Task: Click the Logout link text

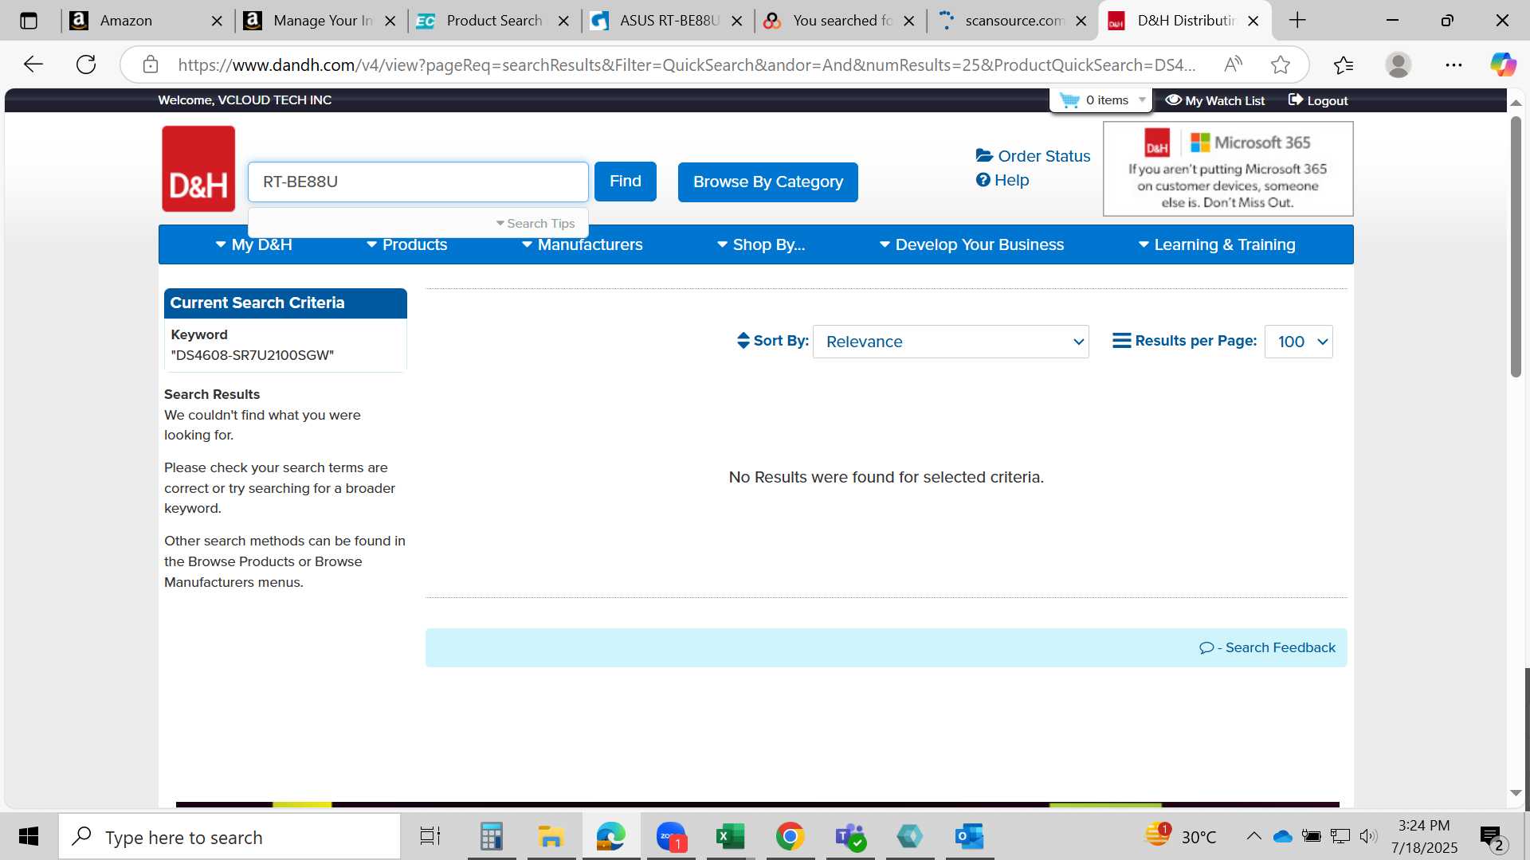Action: tap(1327, 100)
